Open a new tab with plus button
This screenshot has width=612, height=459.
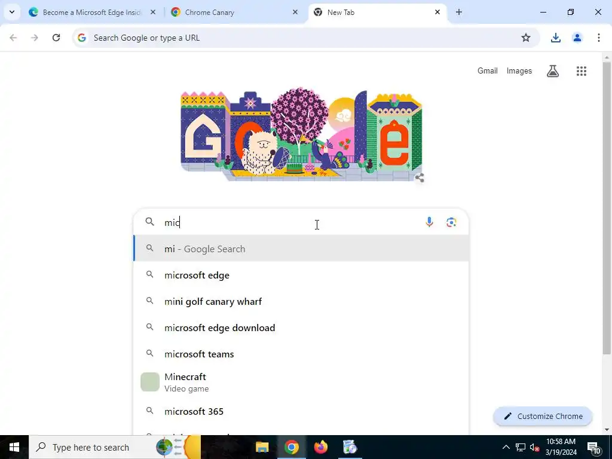(459, 12)
